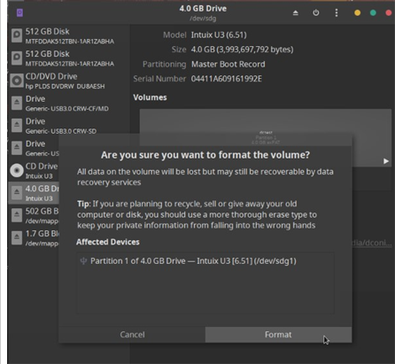Select the 502 GB block device
The height and width of the screenshot is (364, 395).
(x=34, y=215)
